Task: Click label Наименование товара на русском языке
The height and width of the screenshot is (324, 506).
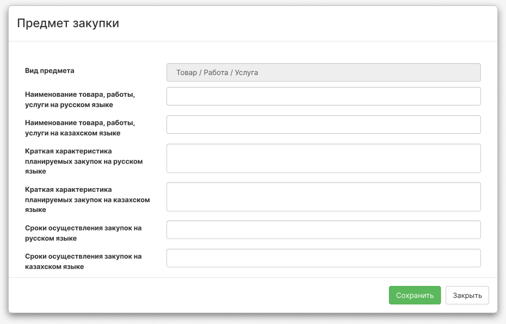Action: 79,99
